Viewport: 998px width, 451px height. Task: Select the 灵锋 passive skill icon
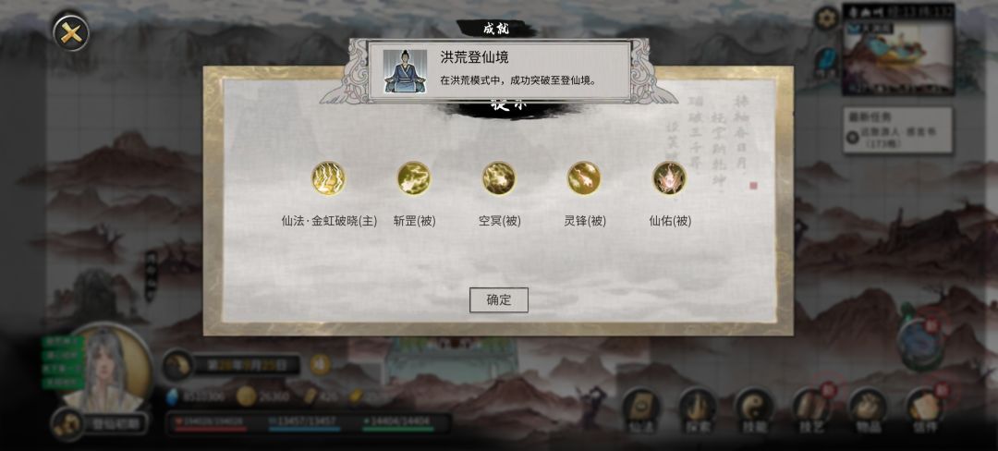tap(584, 178)
